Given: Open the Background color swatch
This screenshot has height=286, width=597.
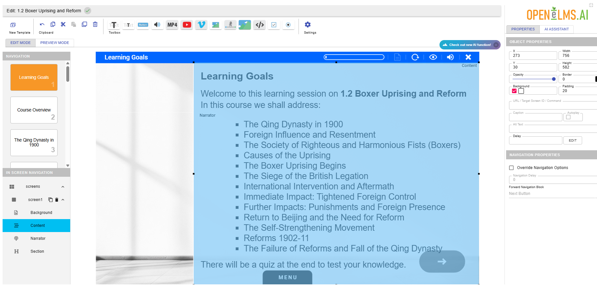Looking at the screenshot, I should (521, 91).
